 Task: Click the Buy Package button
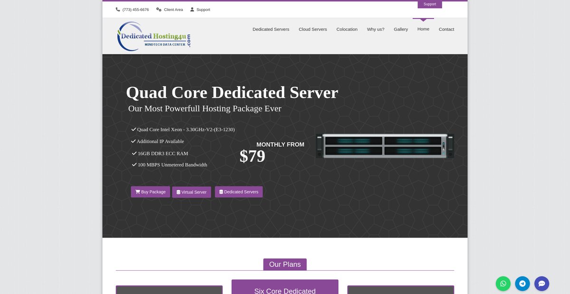coord(151,192)
